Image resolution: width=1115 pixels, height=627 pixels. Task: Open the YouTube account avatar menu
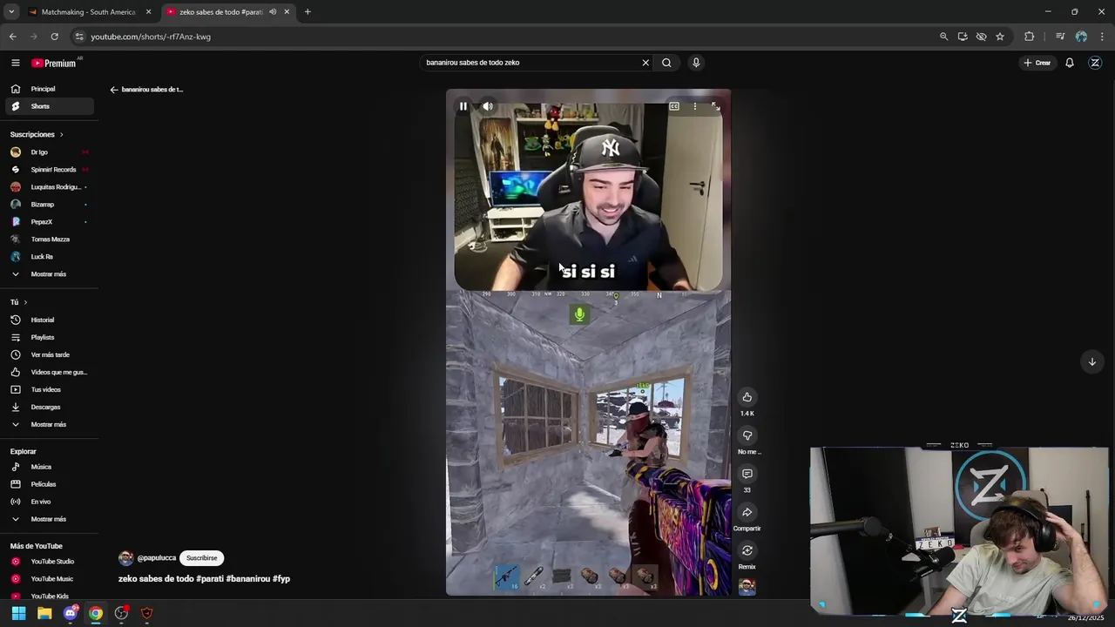coord(1095,63)
